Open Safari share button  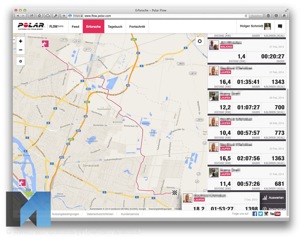click(x=31, y=16)
